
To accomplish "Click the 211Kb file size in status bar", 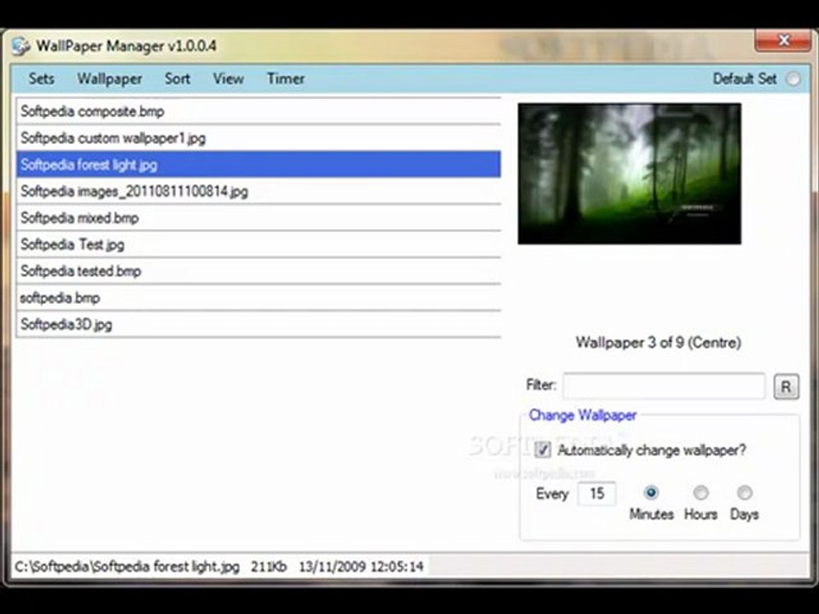I will pos(269,567).
